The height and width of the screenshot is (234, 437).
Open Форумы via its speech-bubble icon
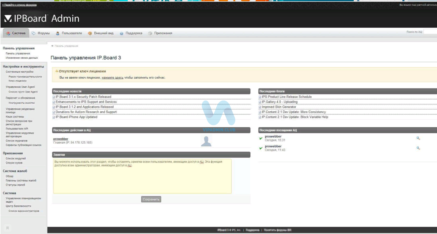click(x=33, y=33)
